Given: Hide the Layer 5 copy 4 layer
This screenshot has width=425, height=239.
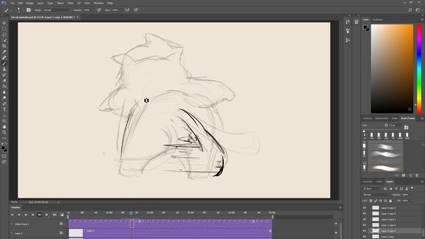Looking at the screenshot, I should tap(365, 225).
